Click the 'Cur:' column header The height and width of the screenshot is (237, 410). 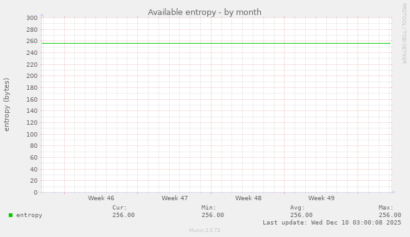click(x=119, y=208)
